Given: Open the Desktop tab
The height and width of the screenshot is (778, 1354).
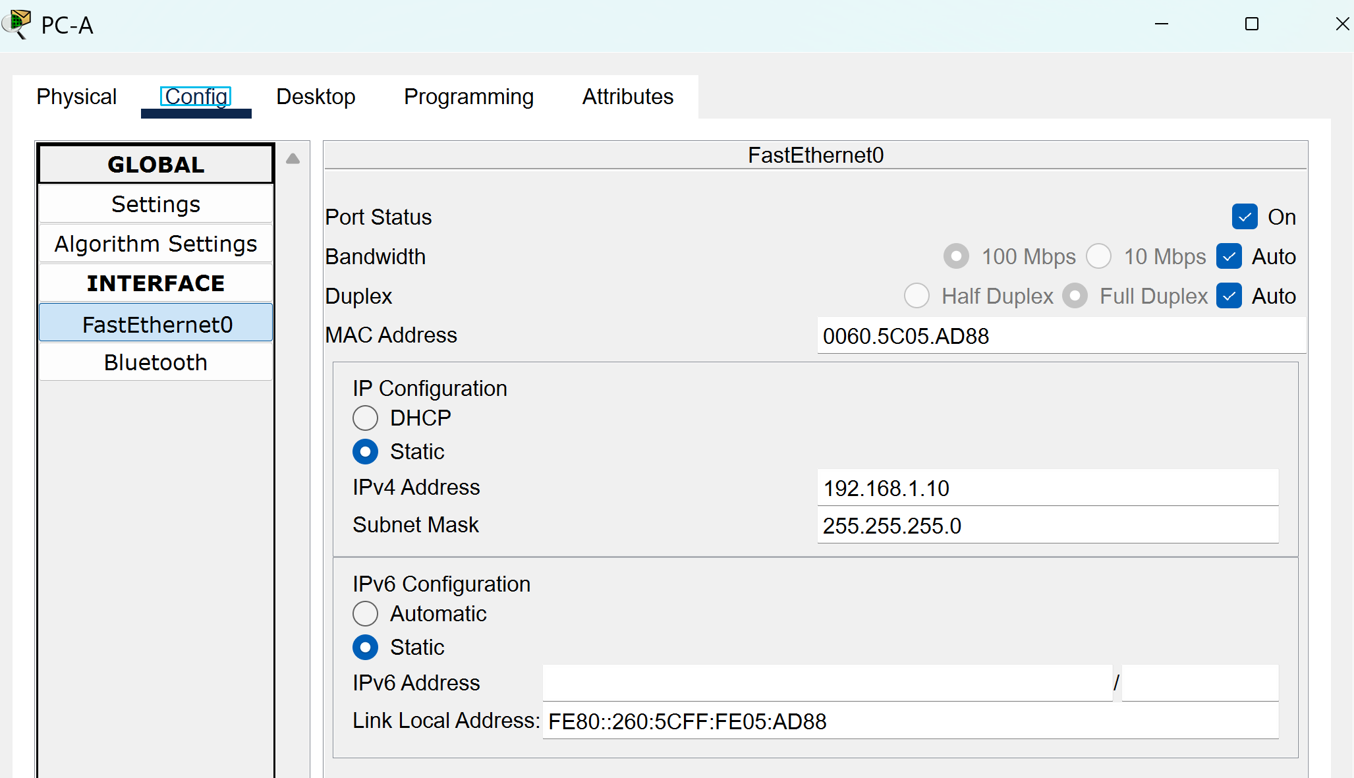Looking at the screenshot, I should click(316, 97).
